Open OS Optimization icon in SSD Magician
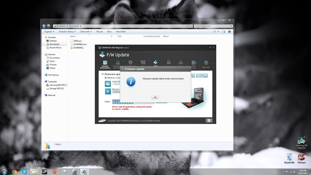The image size is (311, 175). [x=143, y=63]
